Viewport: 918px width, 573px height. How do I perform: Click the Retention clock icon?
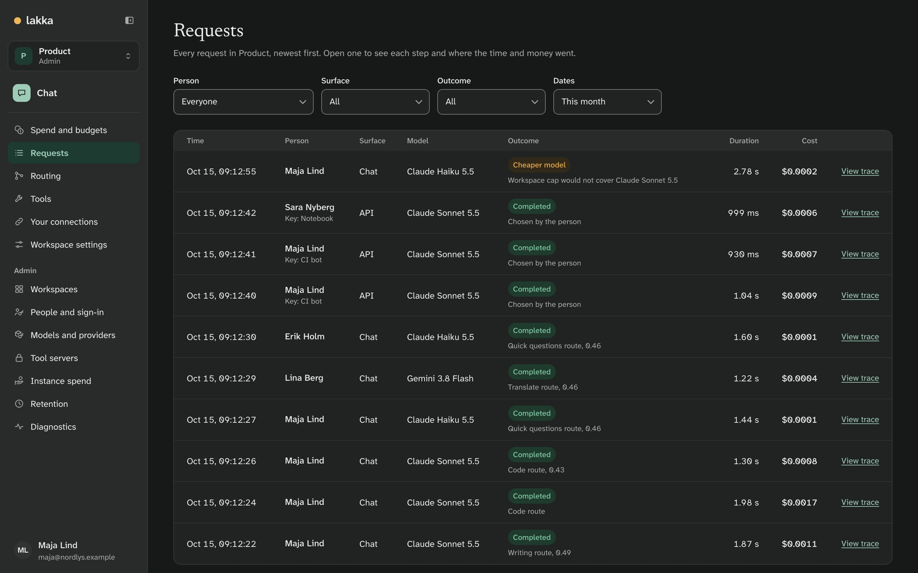[19, 404]
